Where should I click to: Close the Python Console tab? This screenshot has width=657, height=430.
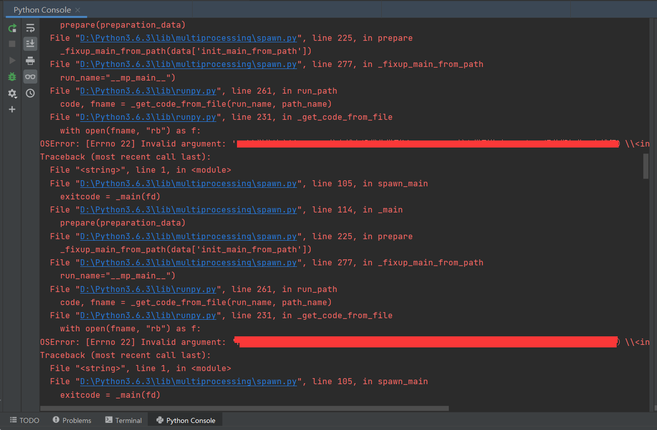(78, 10)
